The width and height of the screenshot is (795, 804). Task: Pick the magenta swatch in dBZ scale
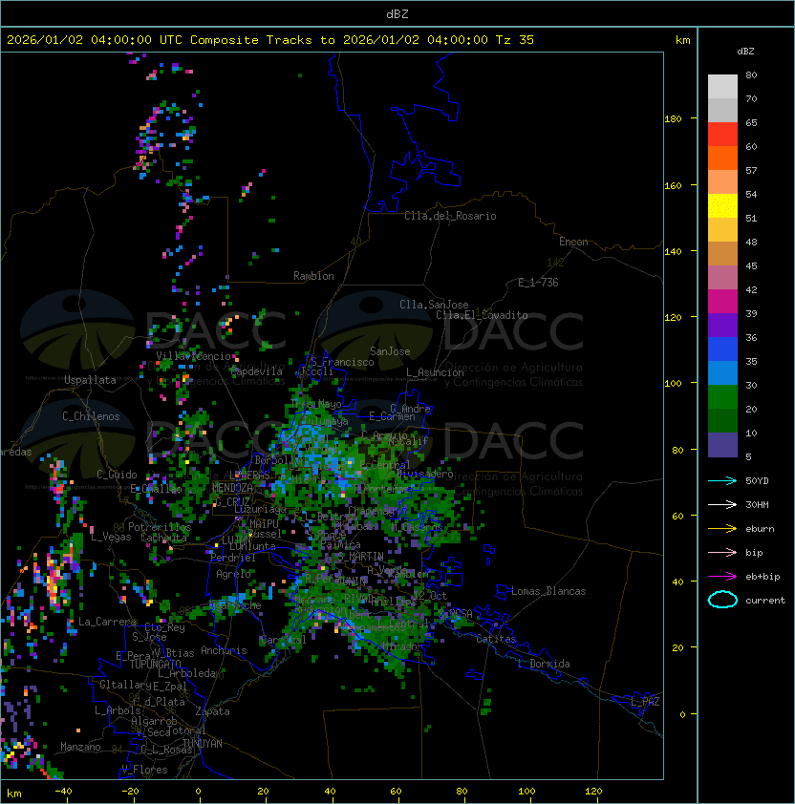click(722, 302)
